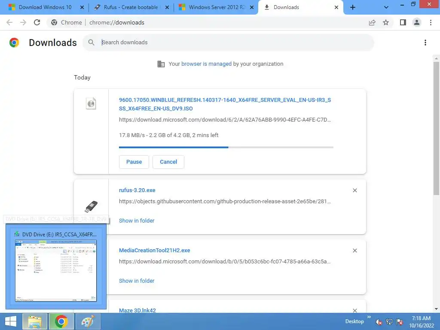Open the Downloads page more actions menu
The image size is (440, 330).
click(x=425, y=43)
